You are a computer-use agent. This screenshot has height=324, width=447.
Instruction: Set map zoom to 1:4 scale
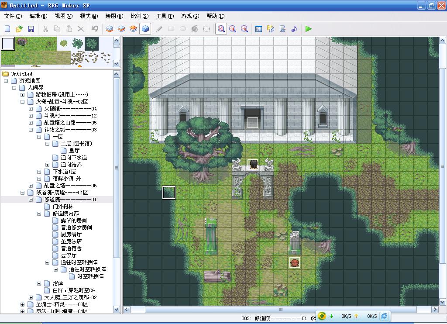click(x=244, y=29)
